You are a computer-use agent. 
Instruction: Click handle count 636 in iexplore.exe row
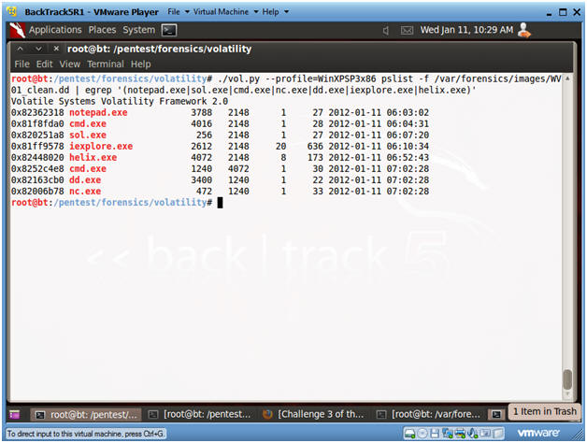[315, 147]
